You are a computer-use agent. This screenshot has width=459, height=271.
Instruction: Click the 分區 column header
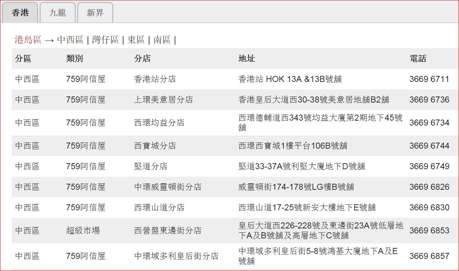(x=23, y=59)
